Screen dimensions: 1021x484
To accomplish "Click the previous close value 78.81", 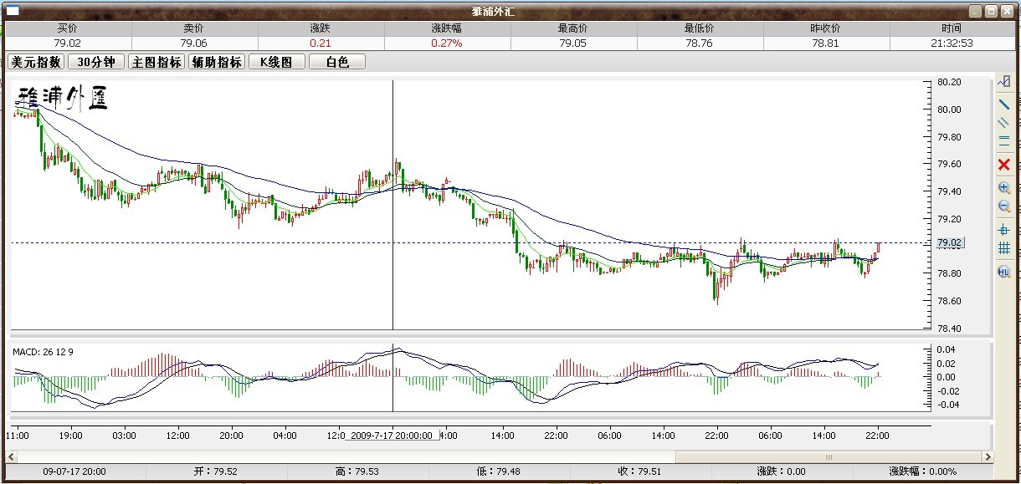I will [x=824, y=43].
